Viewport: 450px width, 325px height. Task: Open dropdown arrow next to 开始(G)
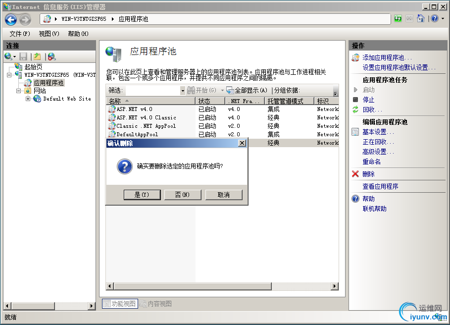click(222, 91)
